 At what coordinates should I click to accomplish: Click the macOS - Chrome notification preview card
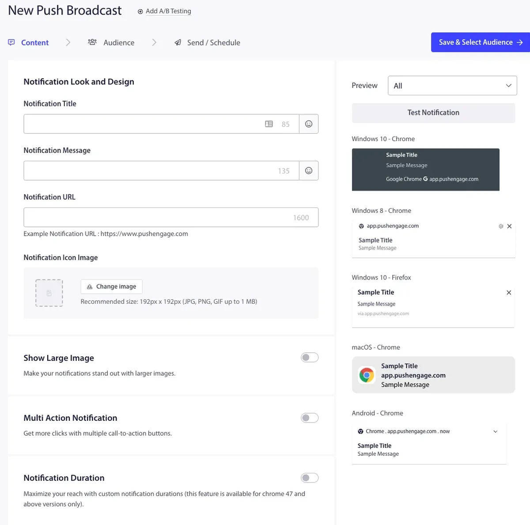[433, 375]
